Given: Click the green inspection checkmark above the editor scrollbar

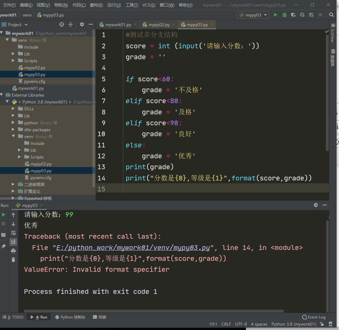Looking at the screenshot, I should (x=327, y=32).
